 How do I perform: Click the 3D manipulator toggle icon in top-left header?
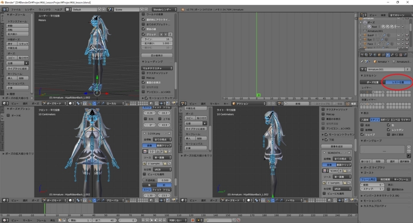click(90, 103)
